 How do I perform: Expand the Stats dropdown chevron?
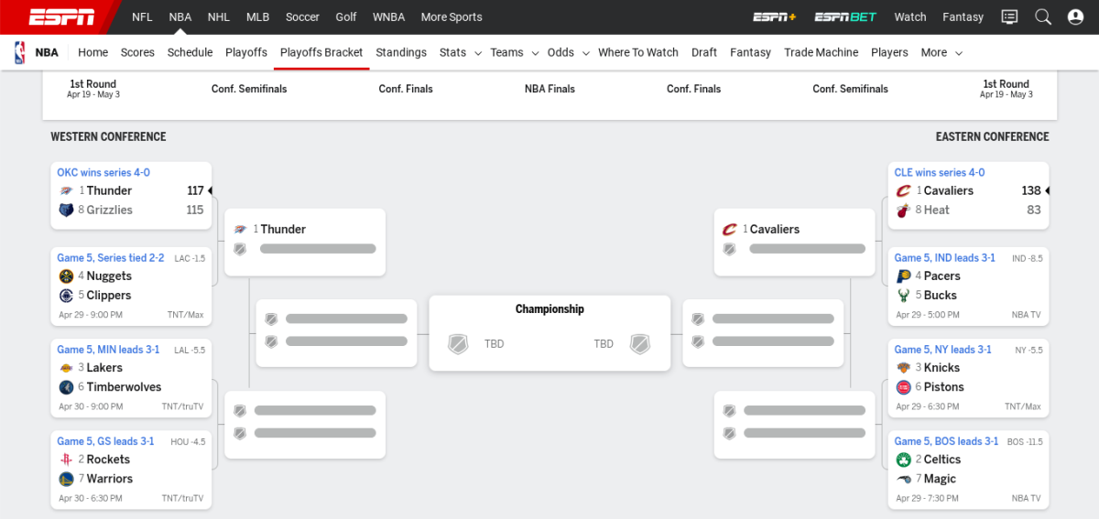[x=477, y=53]
